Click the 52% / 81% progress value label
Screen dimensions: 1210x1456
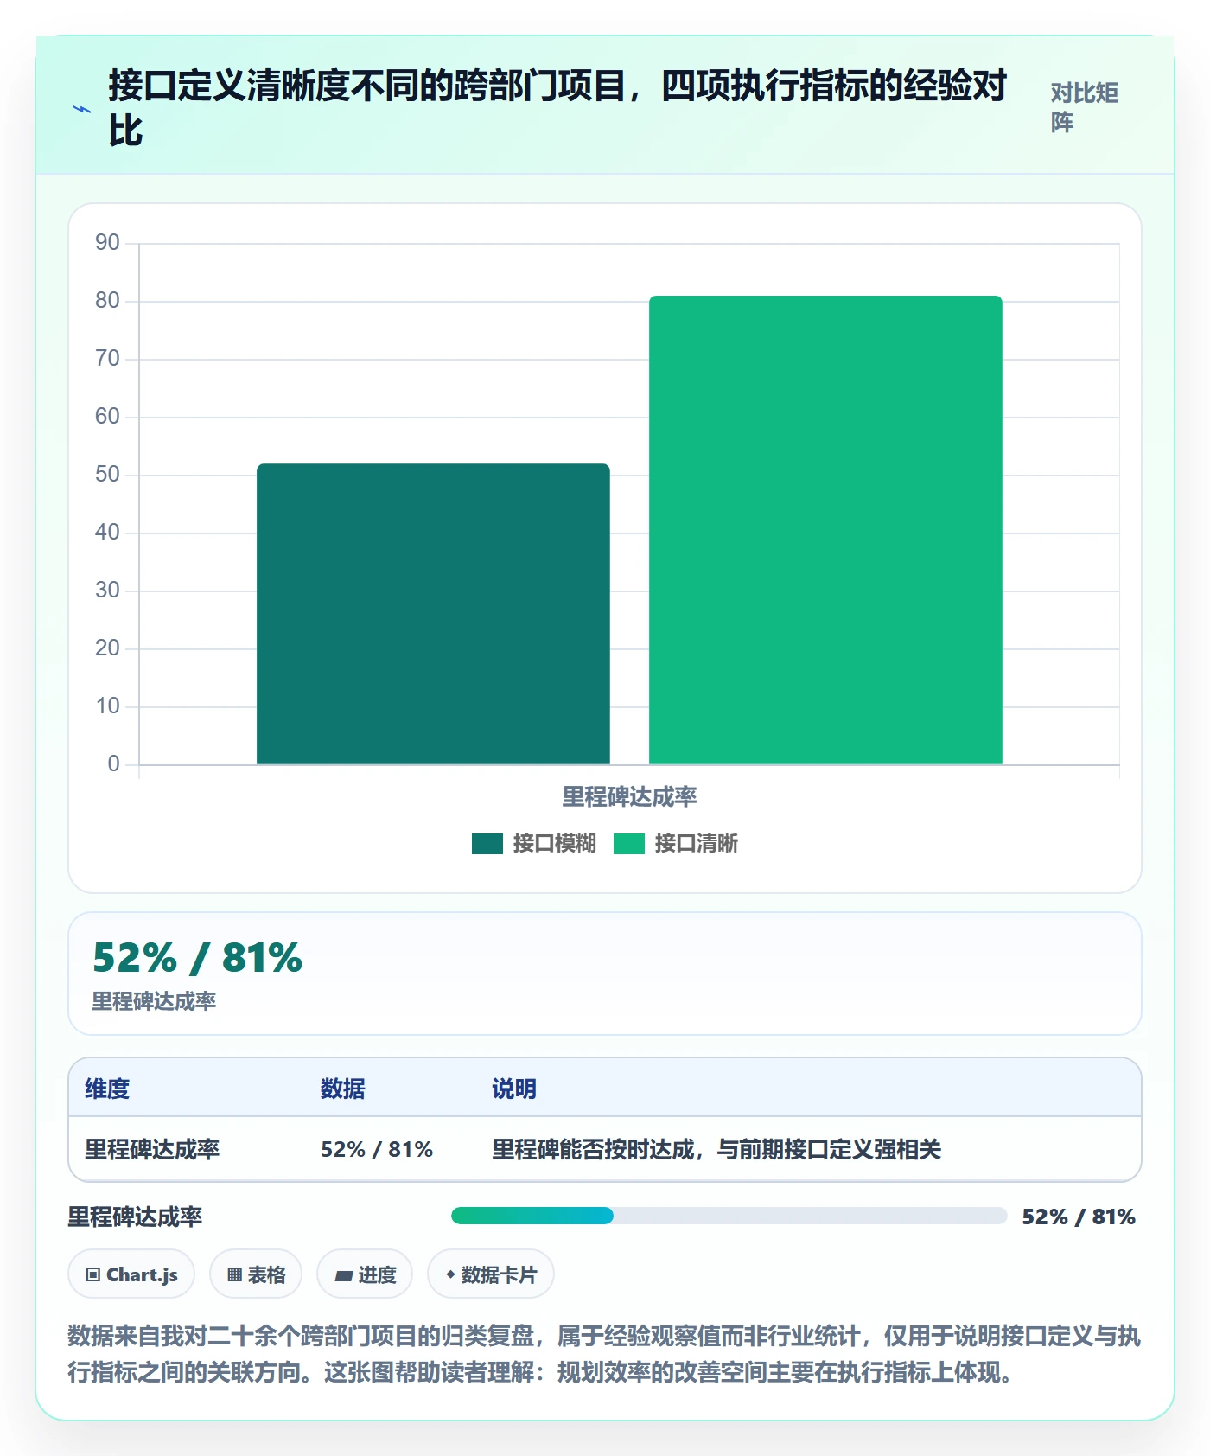pos(1079,1217)
